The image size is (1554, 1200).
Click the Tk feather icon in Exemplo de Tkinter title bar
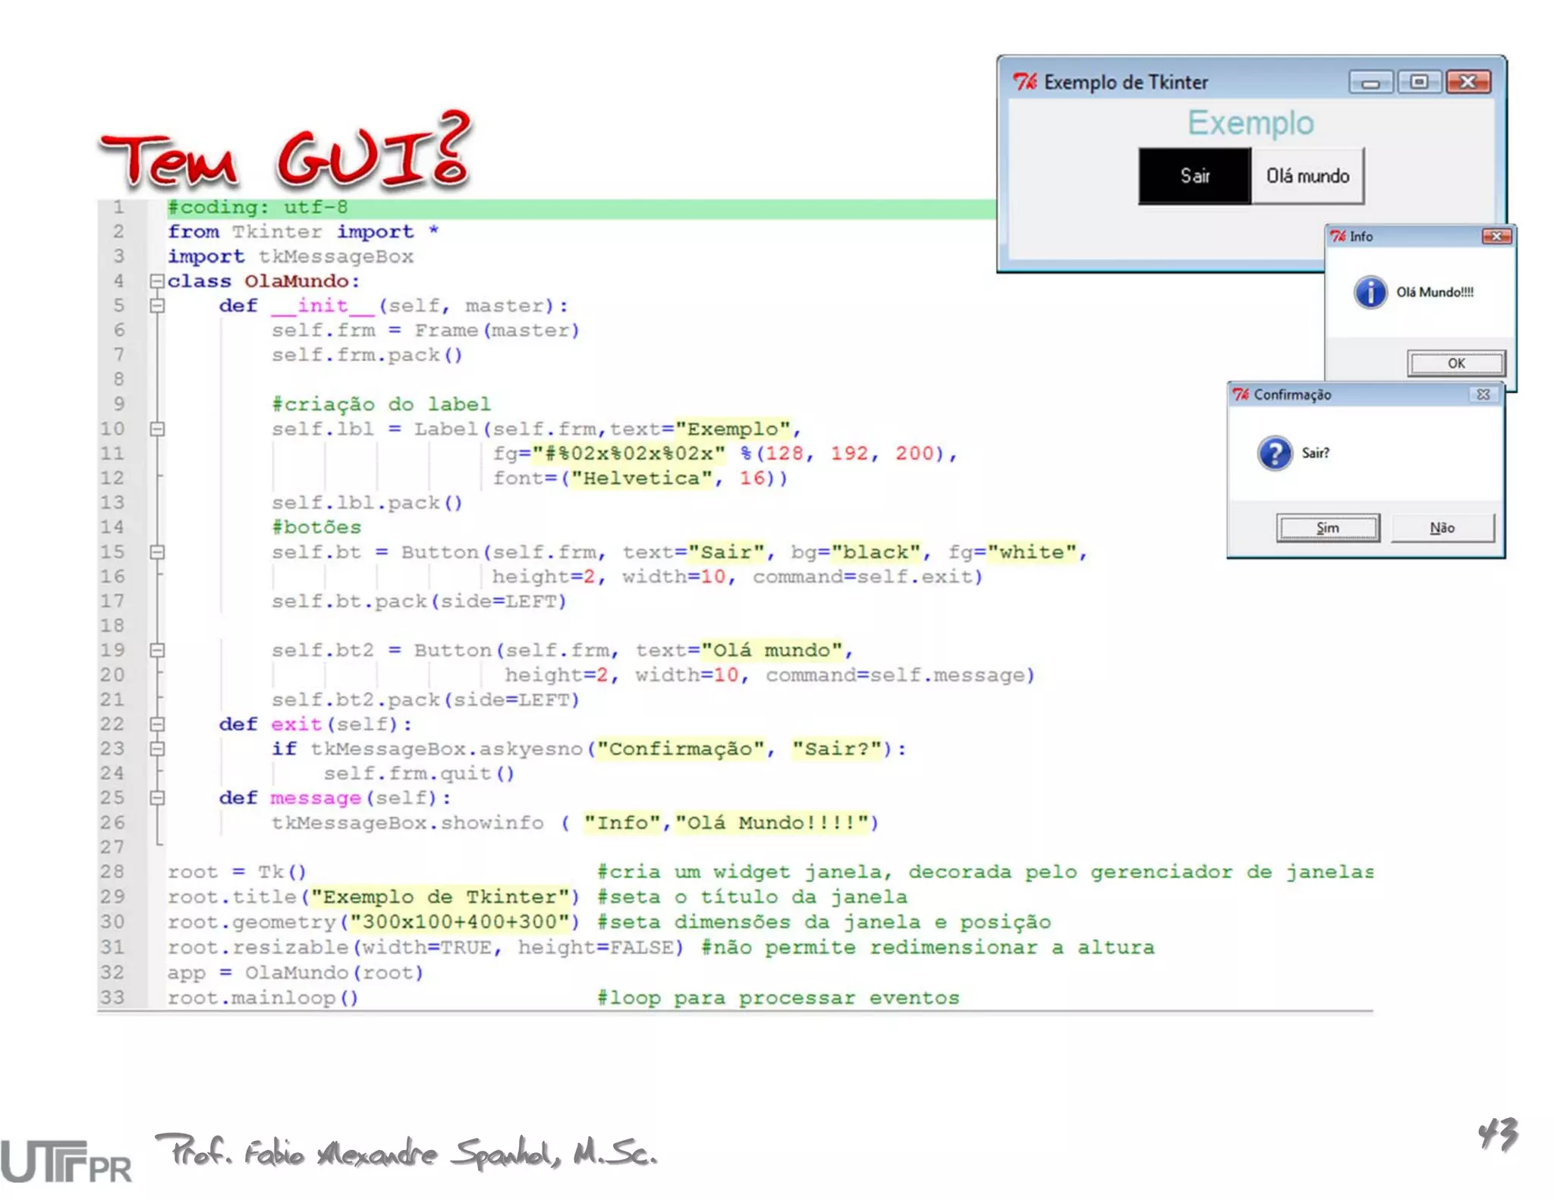click(1024, 82)
